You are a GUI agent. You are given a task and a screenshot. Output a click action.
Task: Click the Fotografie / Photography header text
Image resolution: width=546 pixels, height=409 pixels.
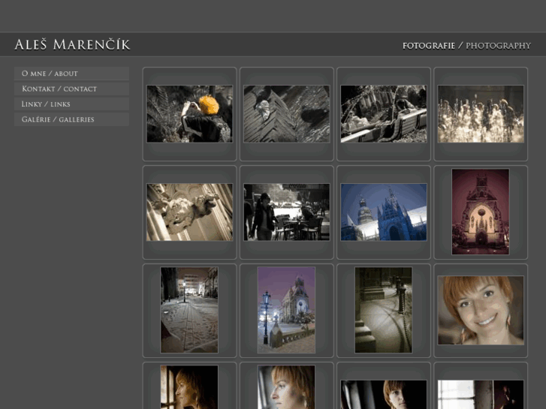[466, 46]
